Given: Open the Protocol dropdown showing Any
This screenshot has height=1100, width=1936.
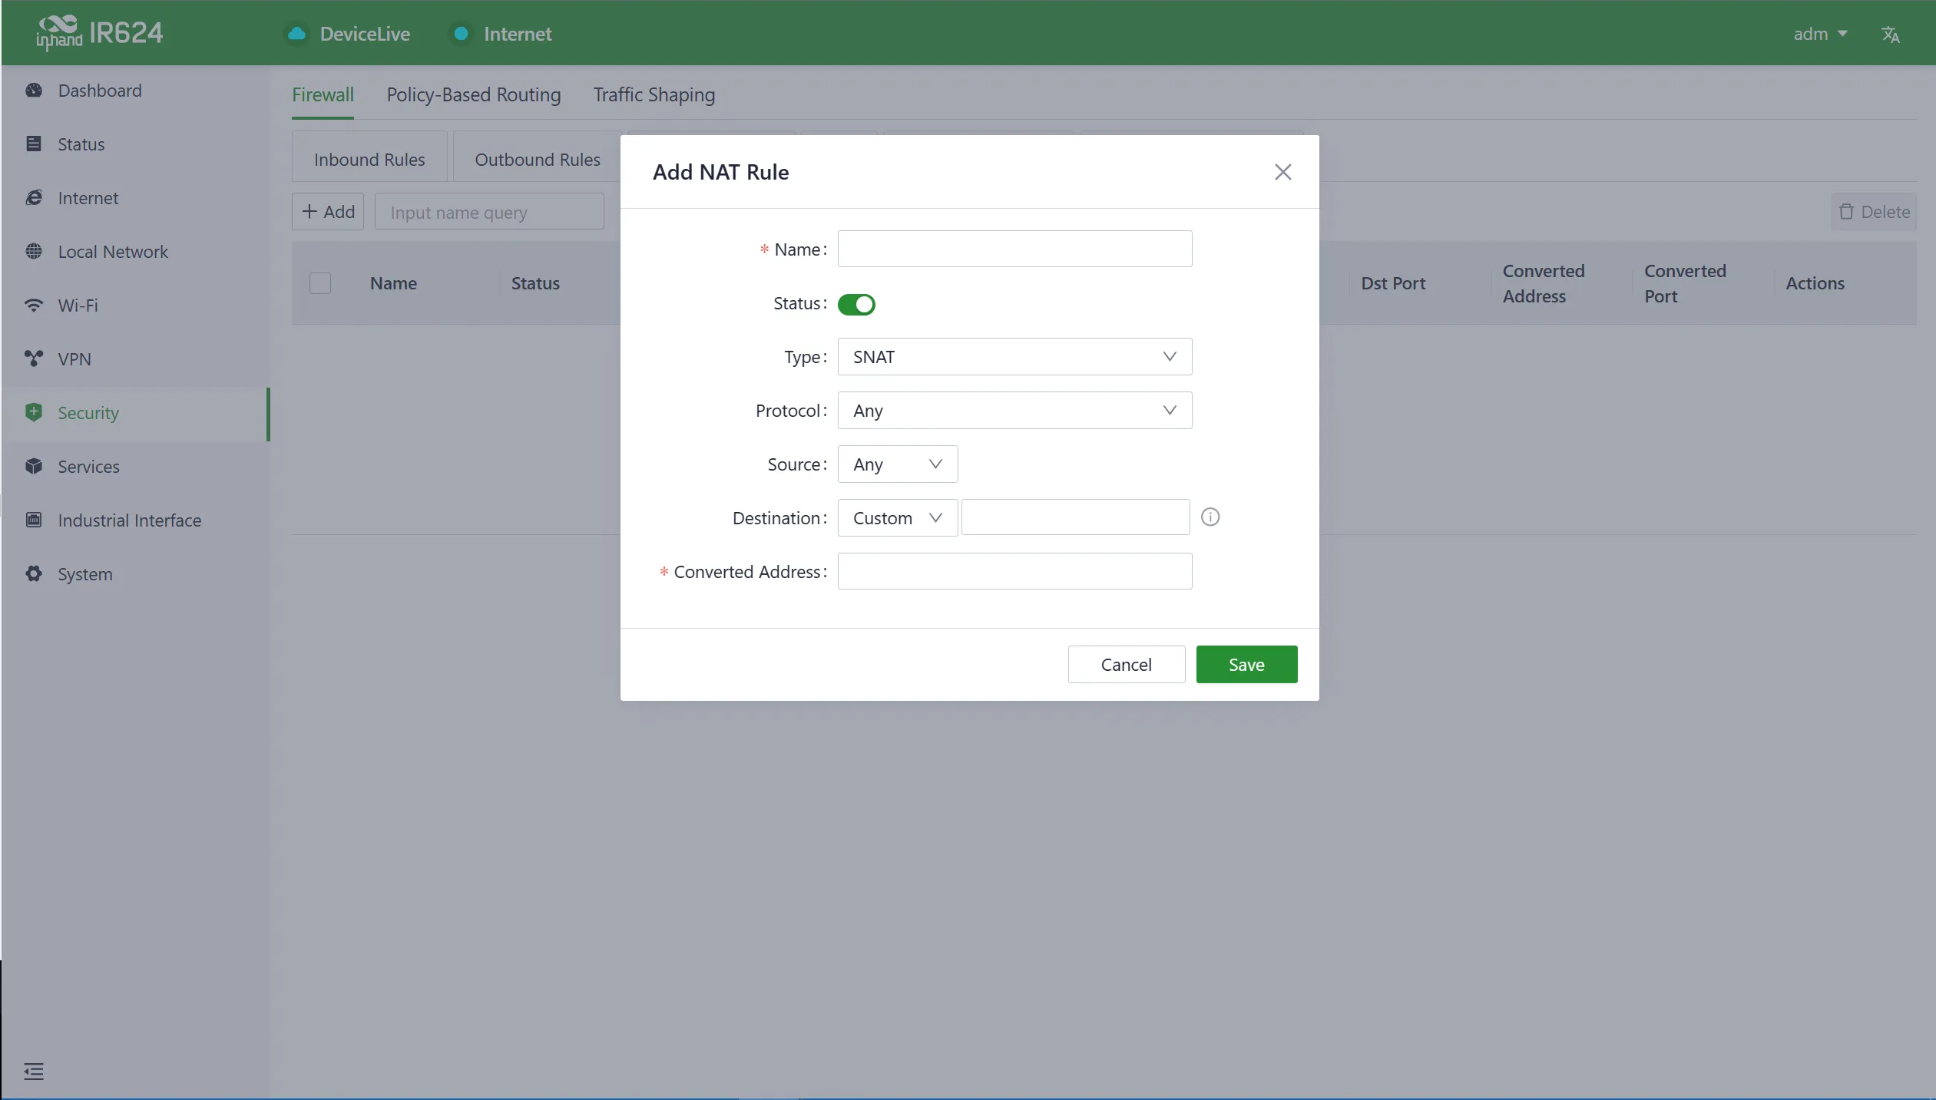Looking at the screenshot, I should (1014, 411).
